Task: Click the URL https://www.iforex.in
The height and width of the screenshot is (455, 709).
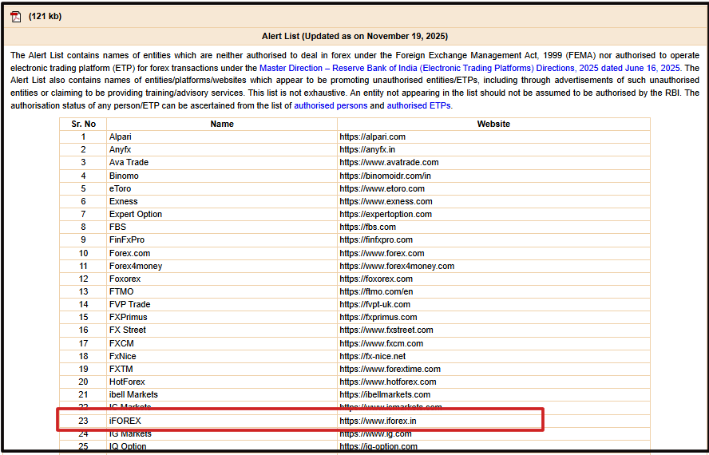Action: 378,421
